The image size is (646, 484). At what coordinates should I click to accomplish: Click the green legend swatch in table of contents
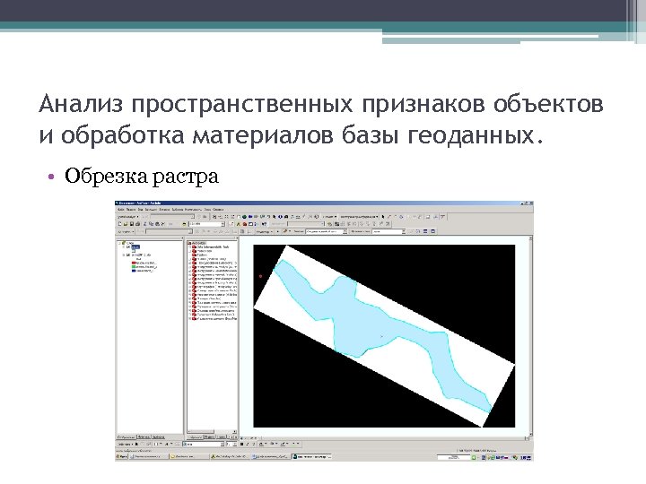pos(134,267)
